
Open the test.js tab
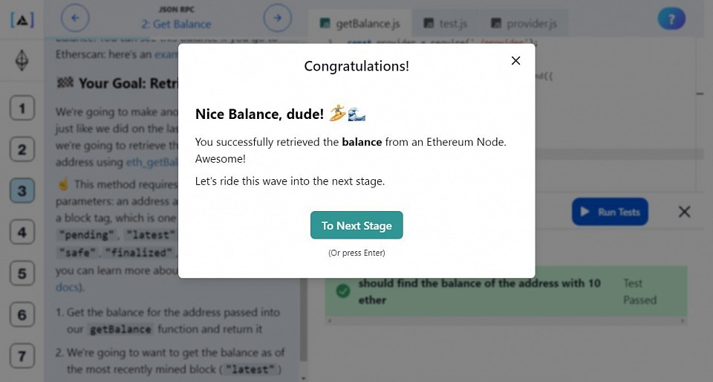coord(445,23)
